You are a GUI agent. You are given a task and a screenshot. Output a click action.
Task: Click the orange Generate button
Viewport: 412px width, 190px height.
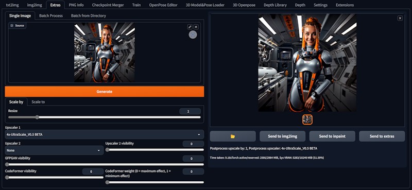(105, 92)
